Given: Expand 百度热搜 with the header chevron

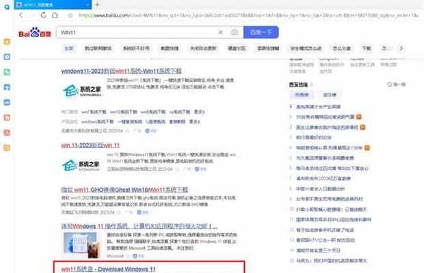Looking at the screenshot, I should pos(312,85).
